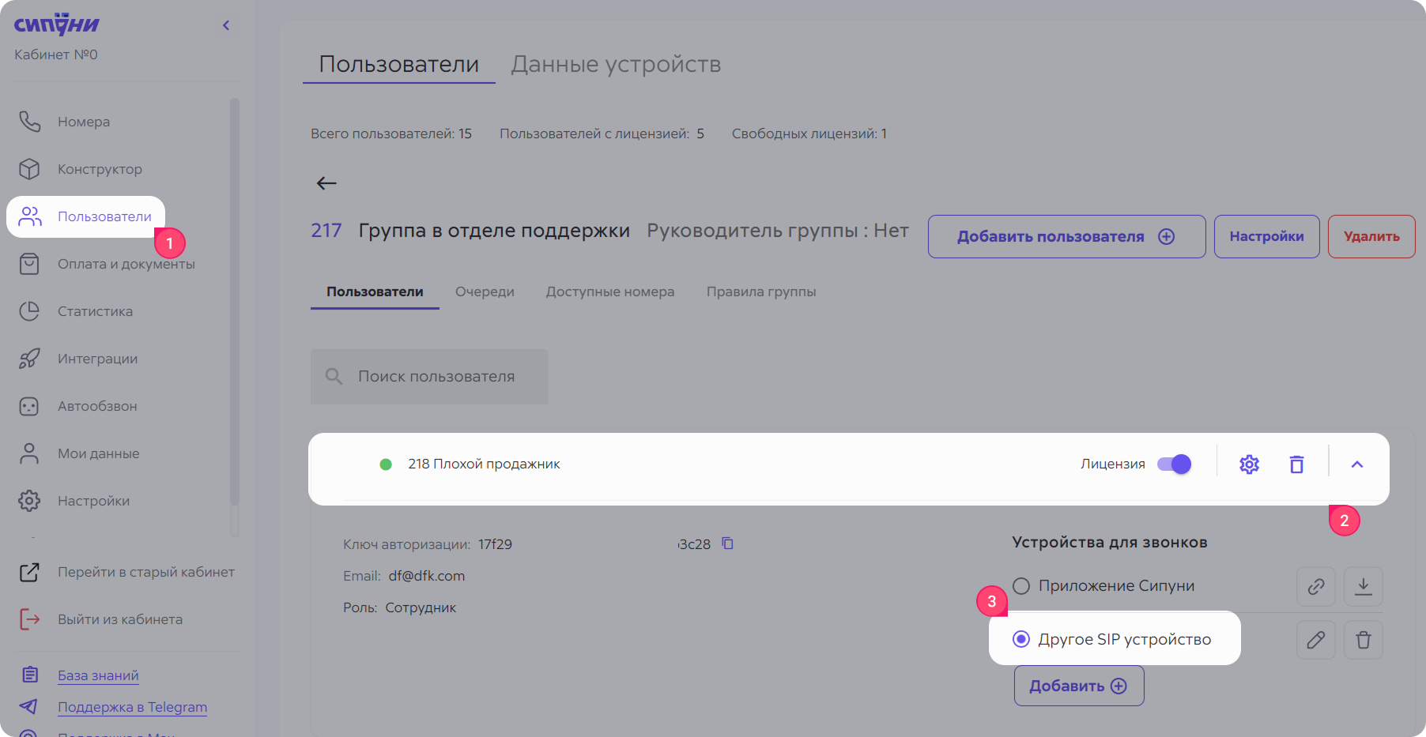1426x737 pixels.
Task: Click the person icon for Мои данные
Action: (x=29, y=453)
